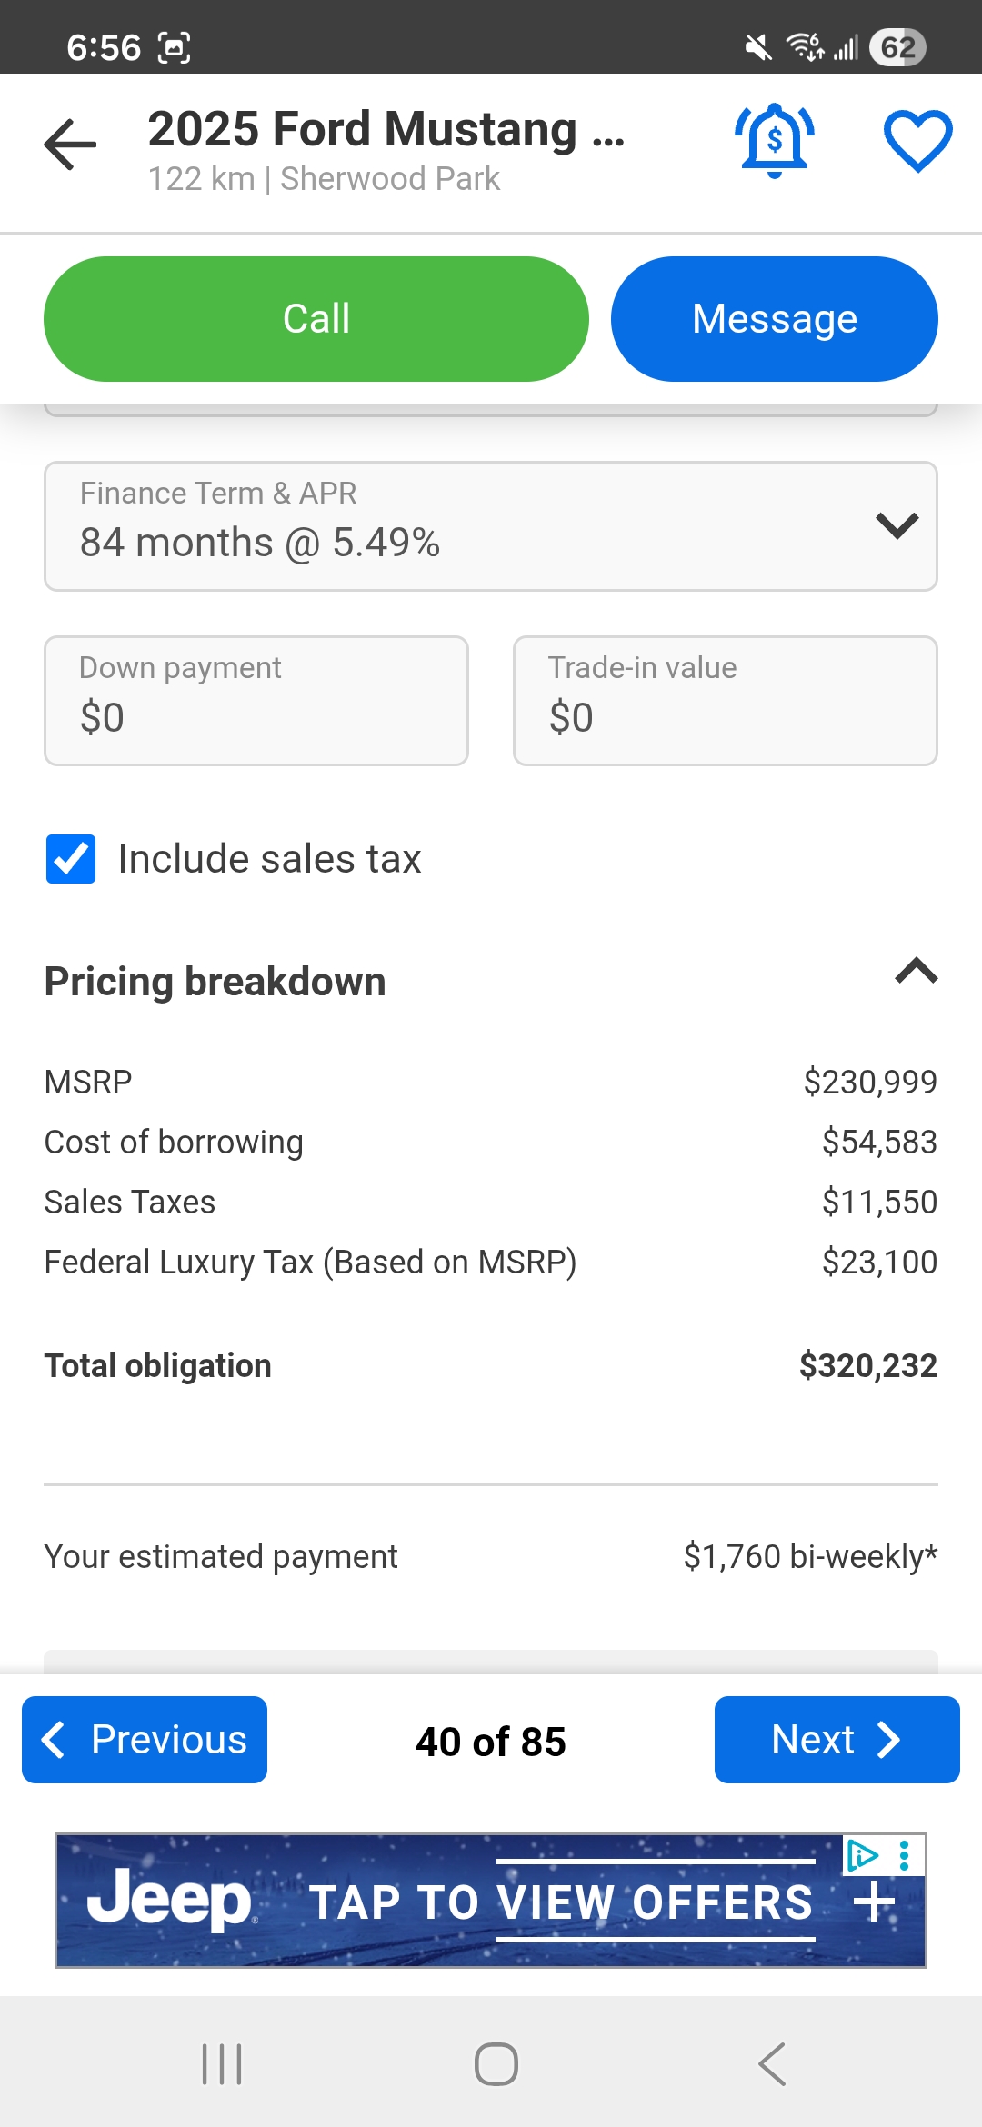Screen dimensions: 982x2127
Task: Uncheck the Include sales tax checkbox
Action: 71,859
